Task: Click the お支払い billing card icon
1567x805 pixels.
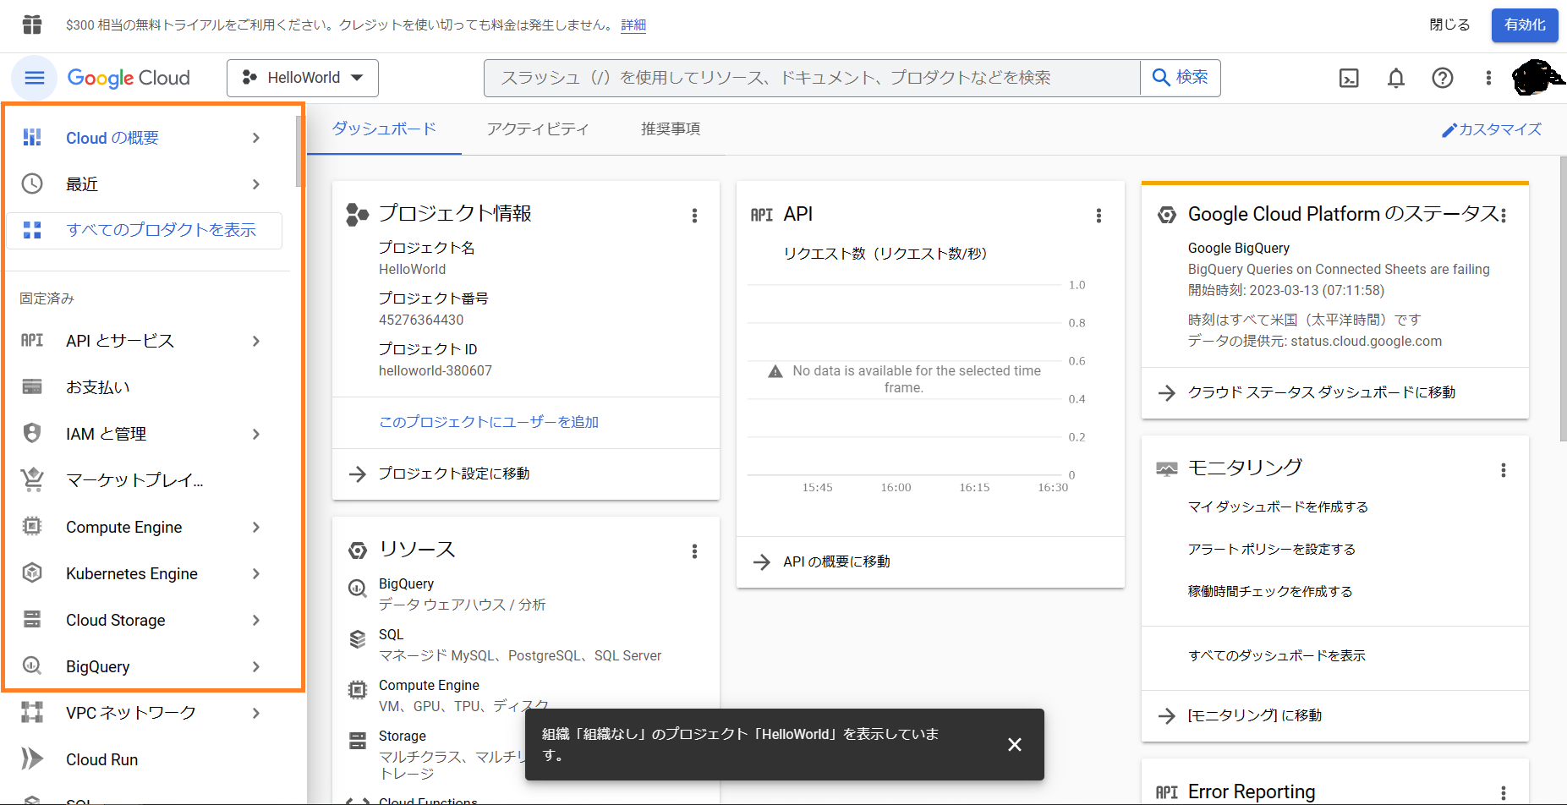Action: [32, 386]
